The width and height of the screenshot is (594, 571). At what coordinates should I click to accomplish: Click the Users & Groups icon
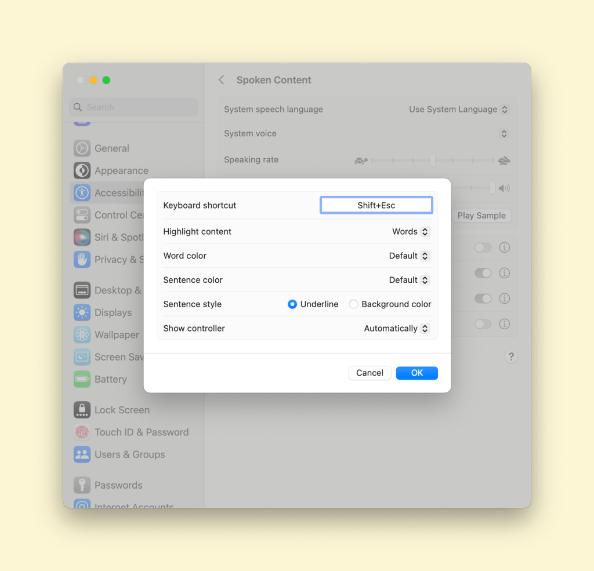click(x=82, y=454)
